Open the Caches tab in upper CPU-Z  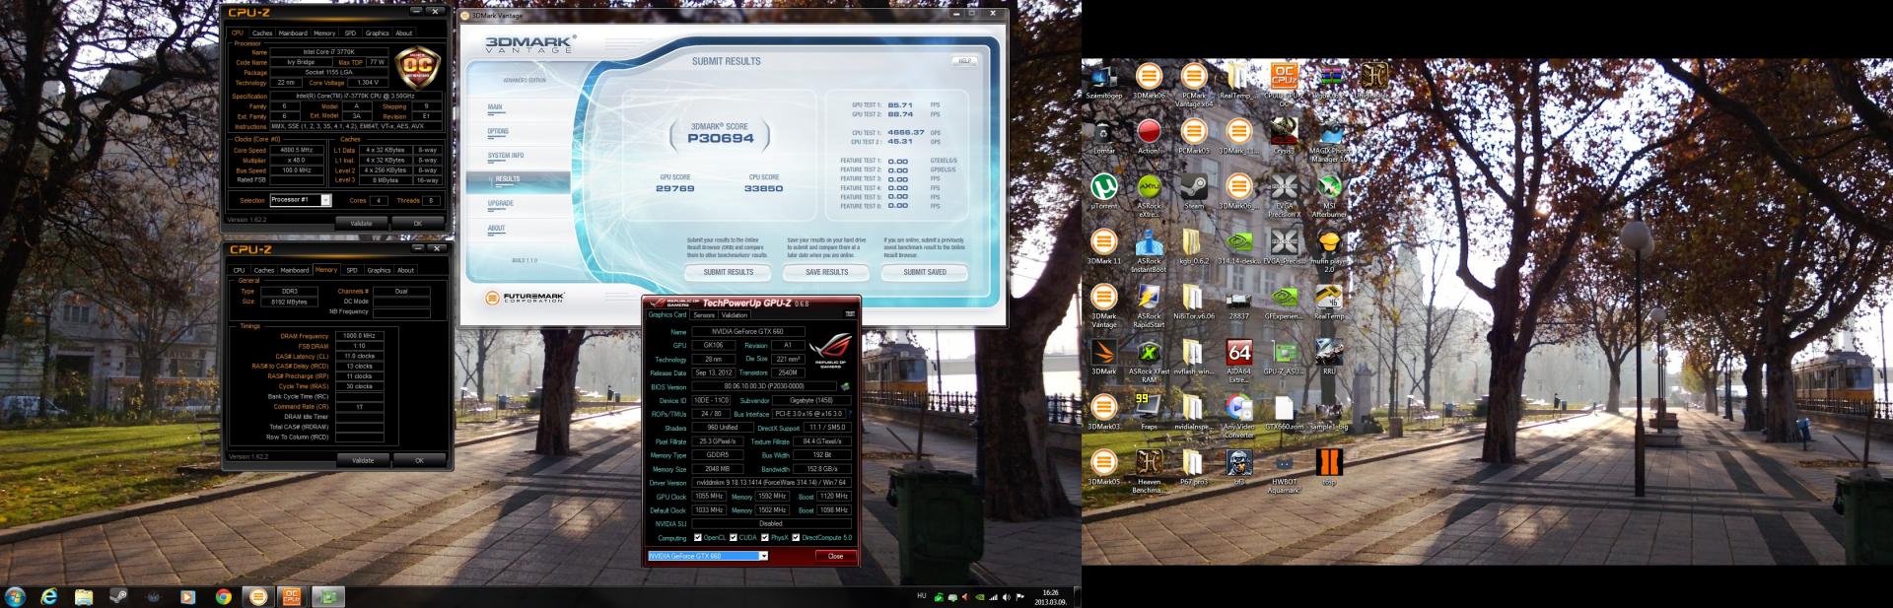262,33
